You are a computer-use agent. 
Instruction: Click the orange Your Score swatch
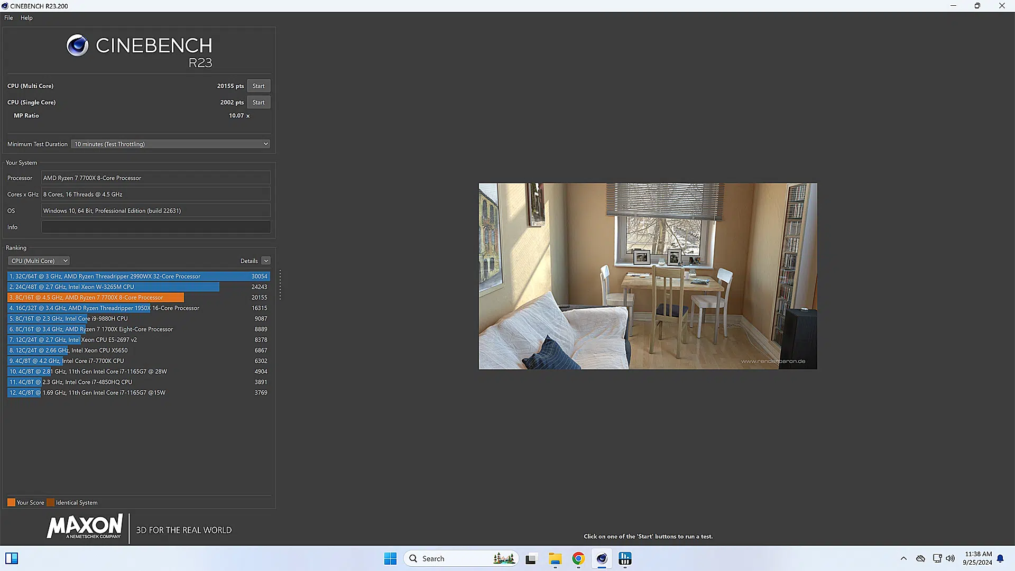11,502
